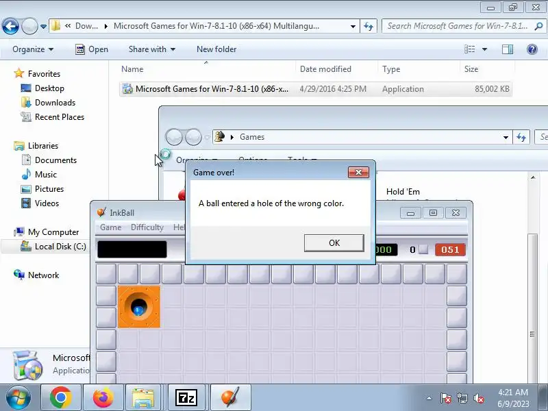Open Action Center flag icon in tray

446,398
